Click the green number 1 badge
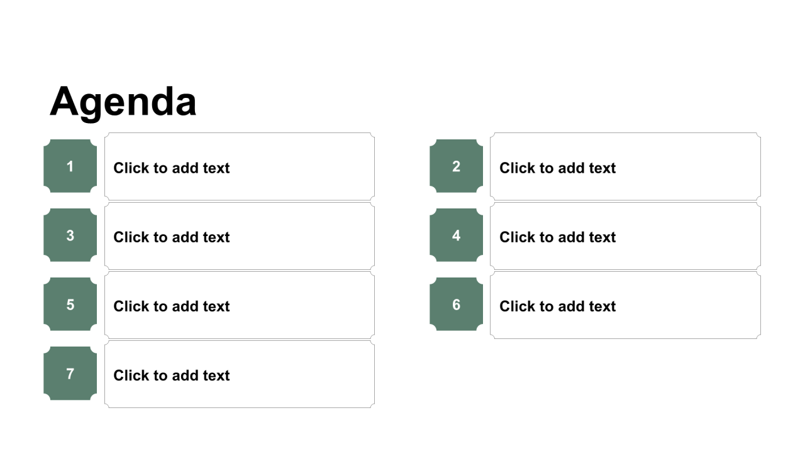The width and height of the screenshot is (805, 452). coord(70,166)
